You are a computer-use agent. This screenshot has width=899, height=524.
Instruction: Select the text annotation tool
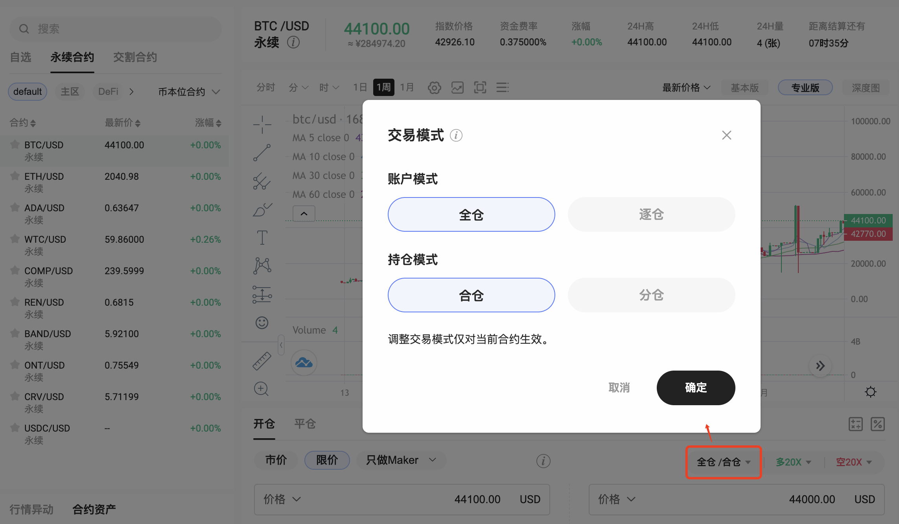pyautogui.click(x=262, y=238)
